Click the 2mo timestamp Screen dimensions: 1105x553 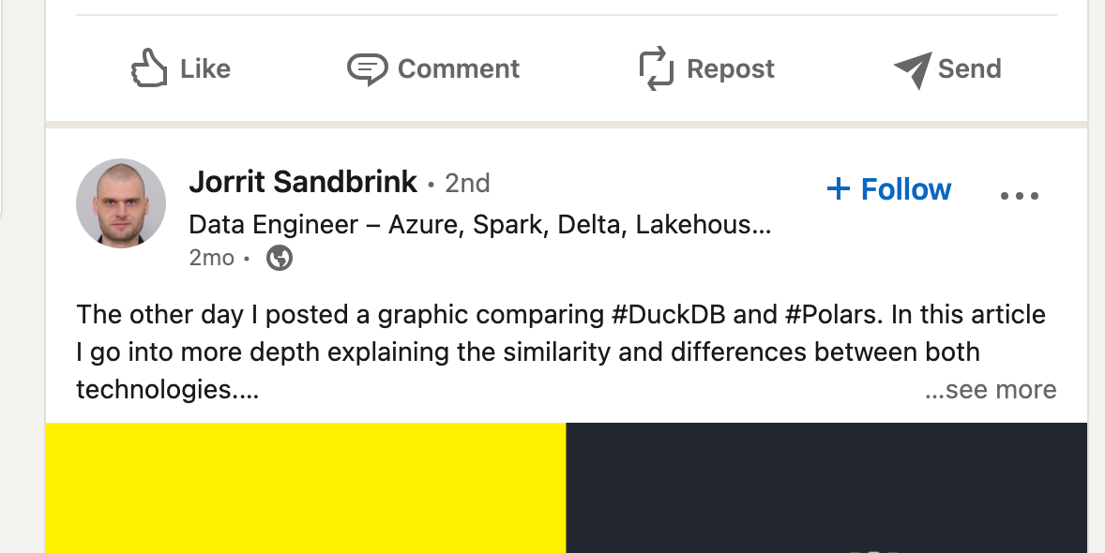211,258
